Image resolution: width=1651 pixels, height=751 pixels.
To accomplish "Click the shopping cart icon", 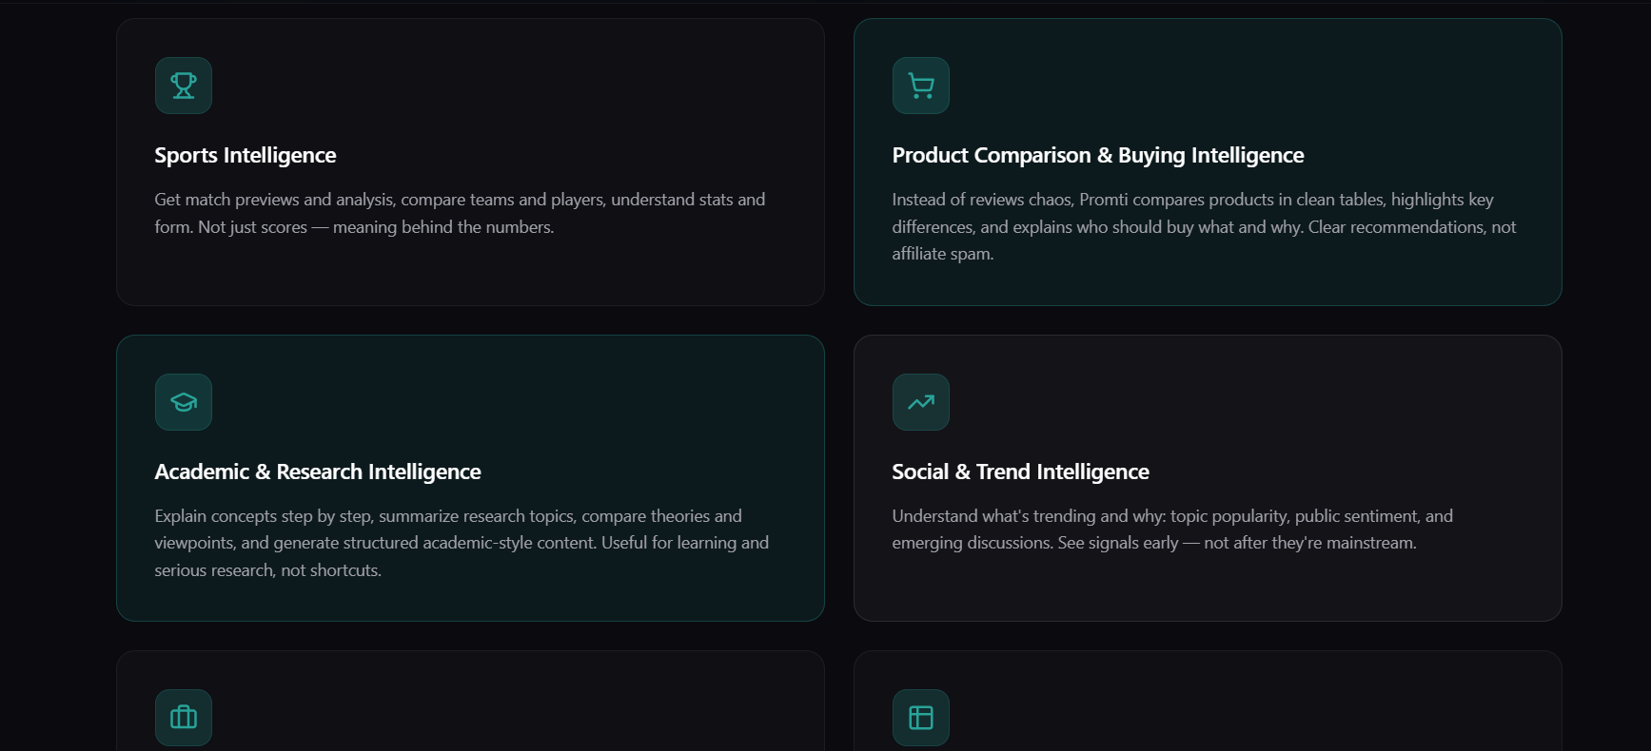I will point(921,86).
